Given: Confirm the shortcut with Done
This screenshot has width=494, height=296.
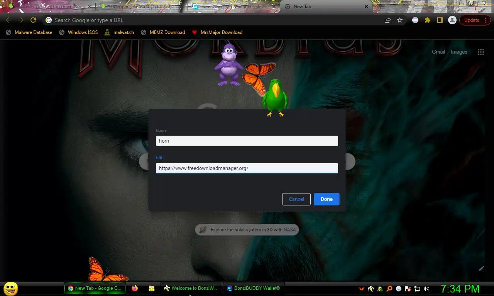Looking at the screenshot, I should tap(327, 199).
